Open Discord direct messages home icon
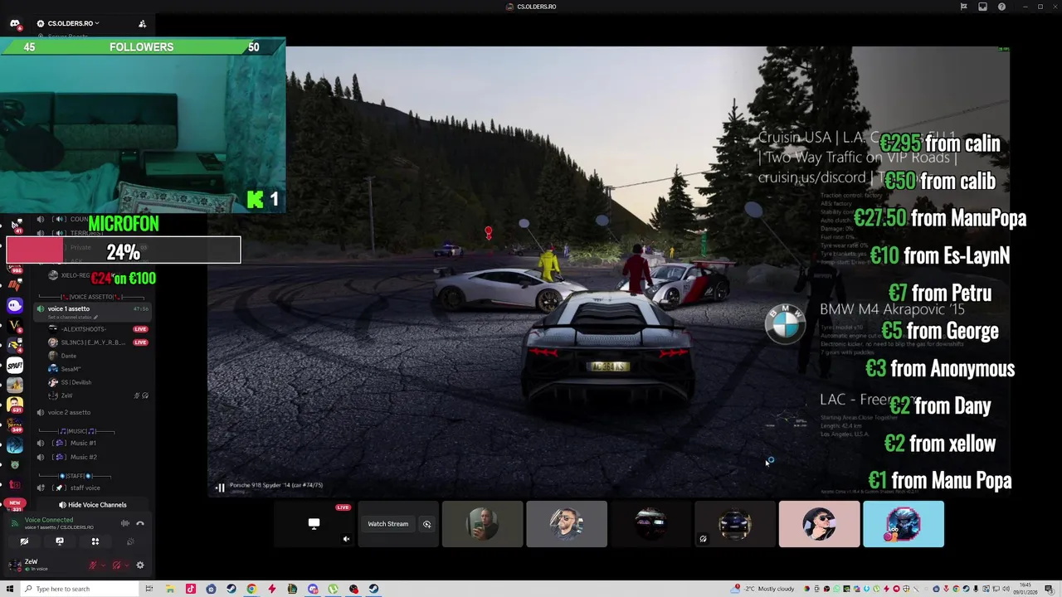 [14, 24]
